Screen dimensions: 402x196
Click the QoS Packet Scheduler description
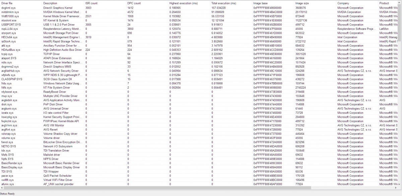[x=57, y=176]
